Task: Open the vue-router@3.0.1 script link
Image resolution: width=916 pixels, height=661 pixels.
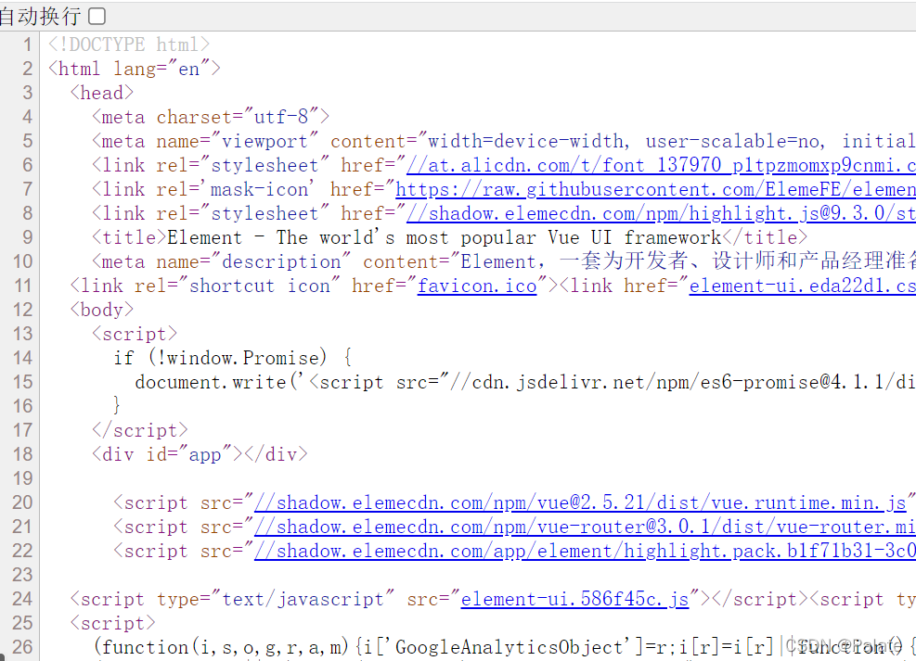Action: tap(585, 527)
